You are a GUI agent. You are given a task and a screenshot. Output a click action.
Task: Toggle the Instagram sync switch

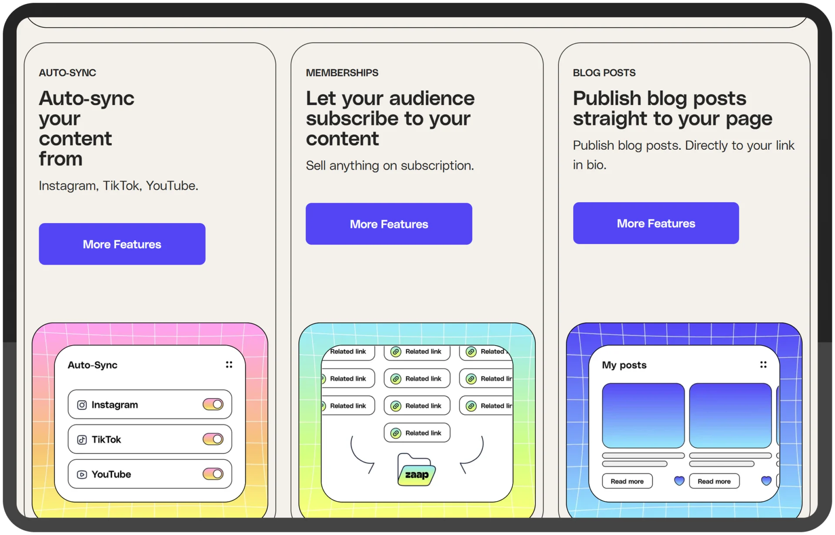213,404
